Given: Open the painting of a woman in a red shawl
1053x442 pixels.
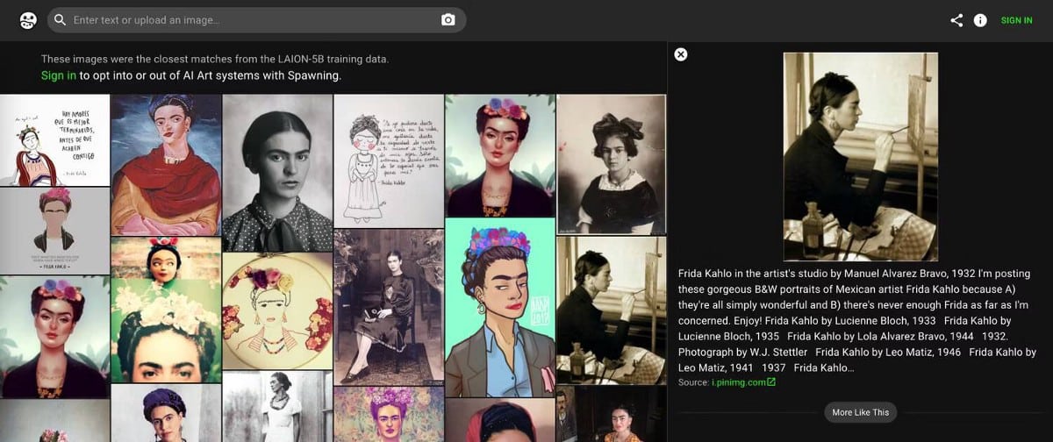Looking at the screenshot, I should (x=167, y=165).
